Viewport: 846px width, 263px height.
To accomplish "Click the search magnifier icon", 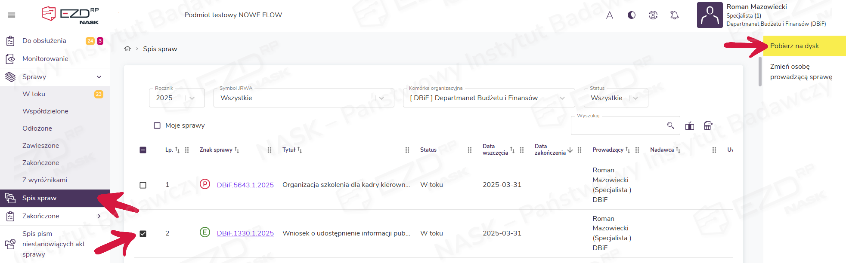I will (670, 125).
